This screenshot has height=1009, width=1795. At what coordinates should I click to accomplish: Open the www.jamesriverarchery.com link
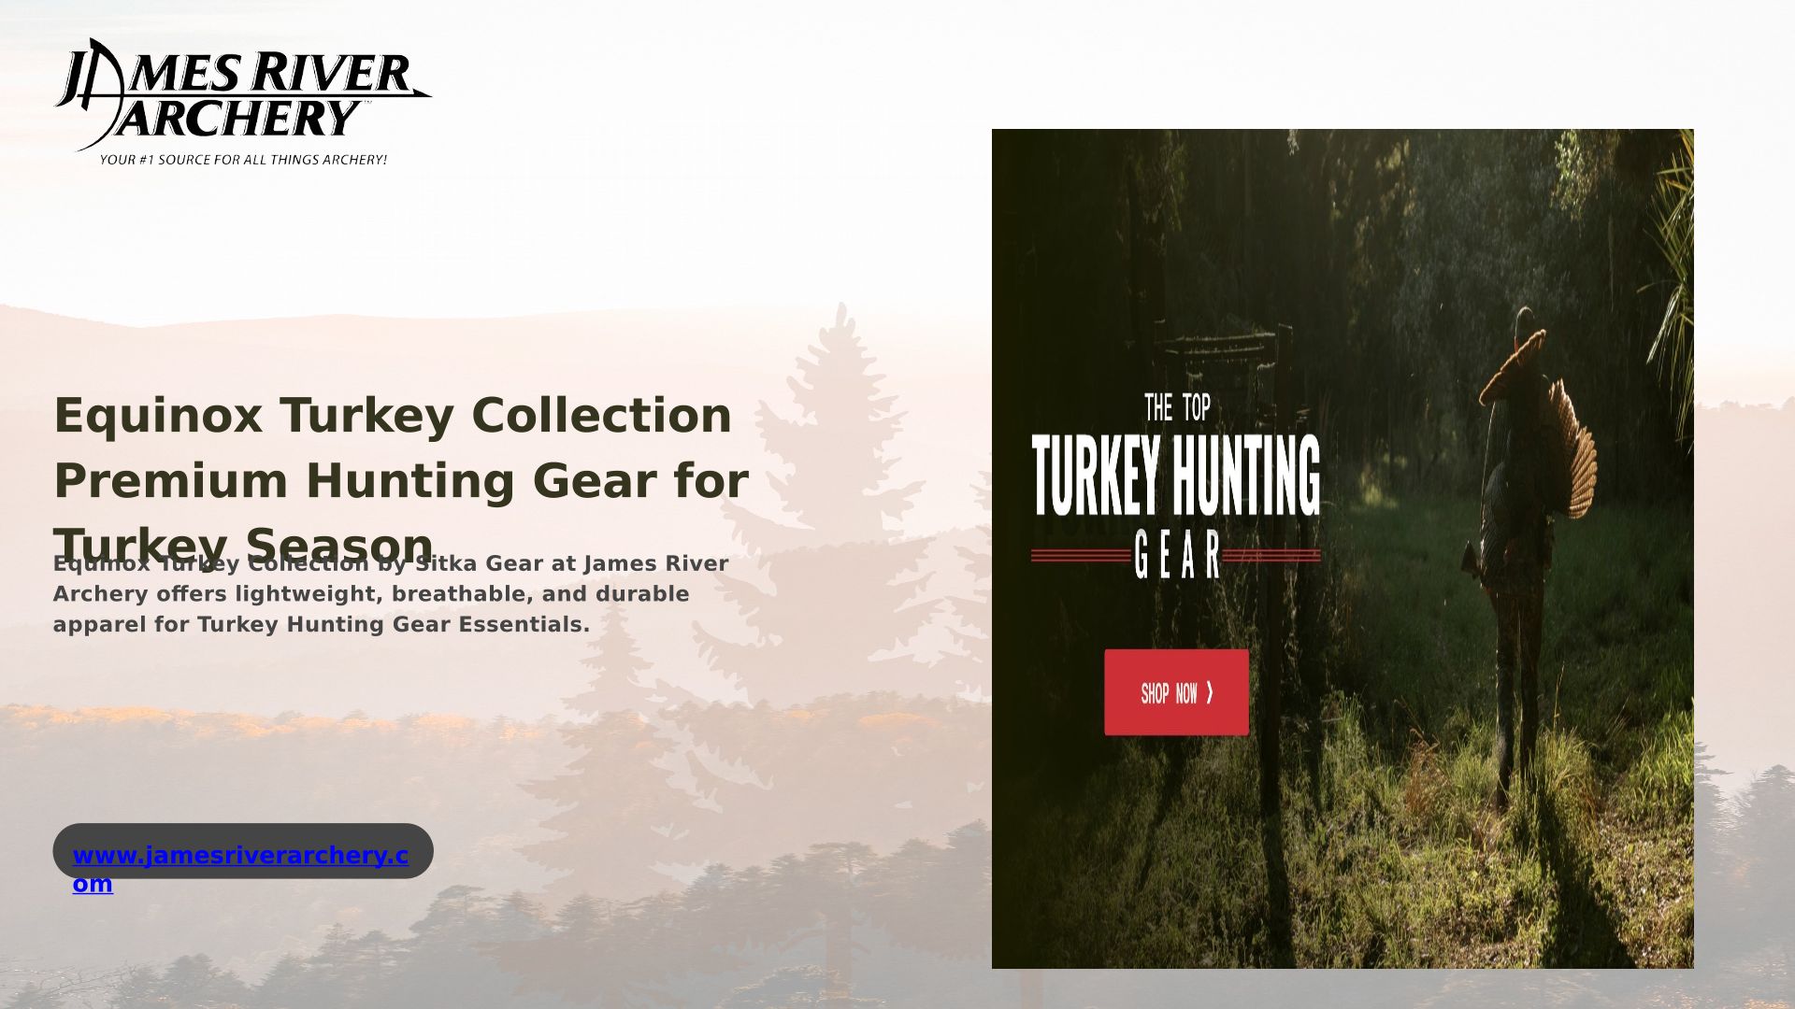[x=240, y=869]
